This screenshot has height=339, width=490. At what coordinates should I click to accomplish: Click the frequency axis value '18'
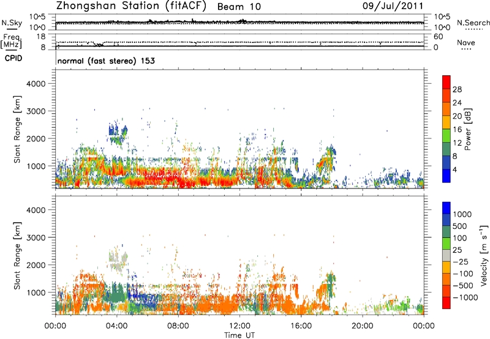41,37
